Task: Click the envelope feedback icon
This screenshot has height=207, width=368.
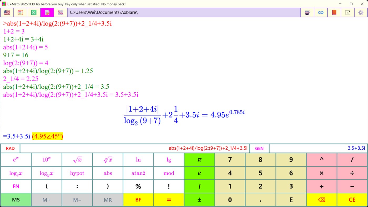Action: point(347,12)
